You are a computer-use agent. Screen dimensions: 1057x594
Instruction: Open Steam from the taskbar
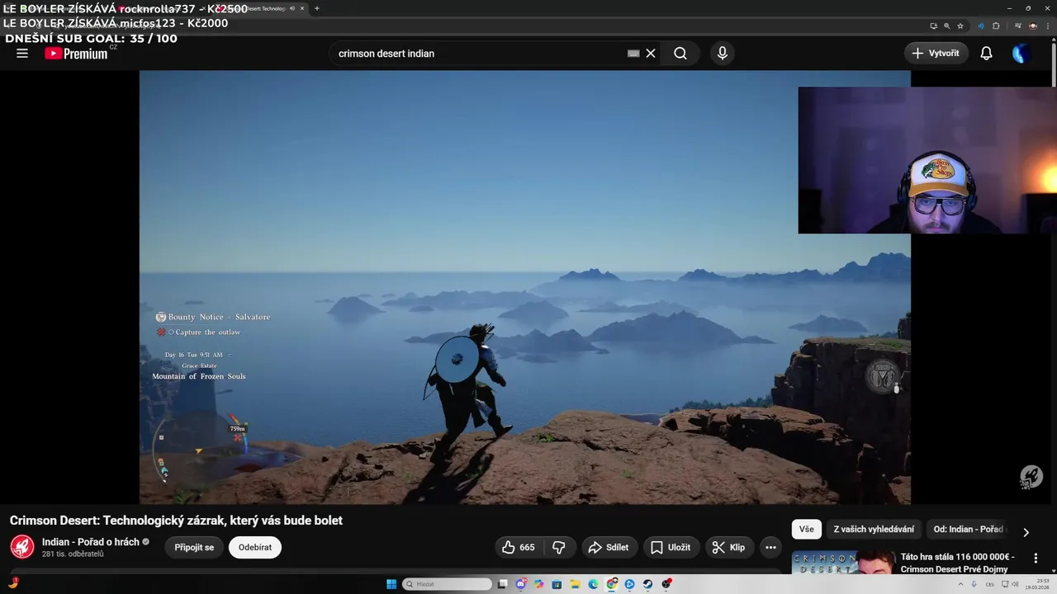[647, 584]
